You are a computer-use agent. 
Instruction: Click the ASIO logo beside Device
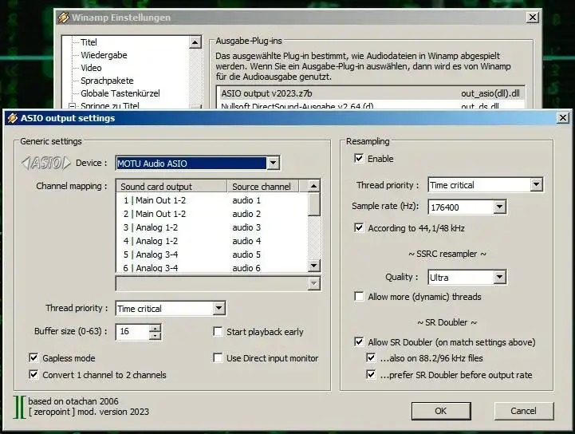coord(45,163)
